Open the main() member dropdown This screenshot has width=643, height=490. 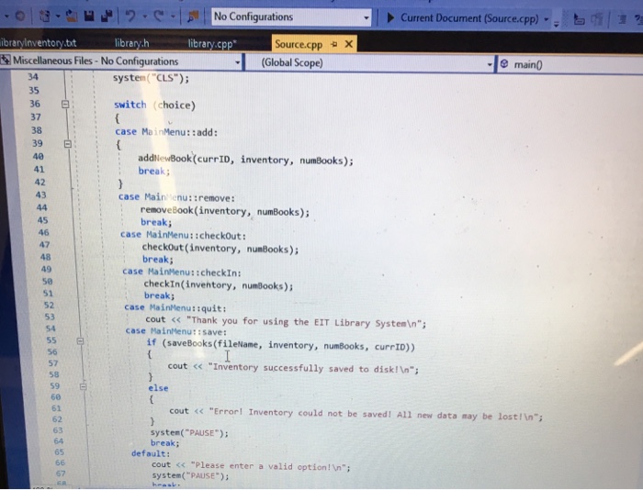tap(570, 64)
